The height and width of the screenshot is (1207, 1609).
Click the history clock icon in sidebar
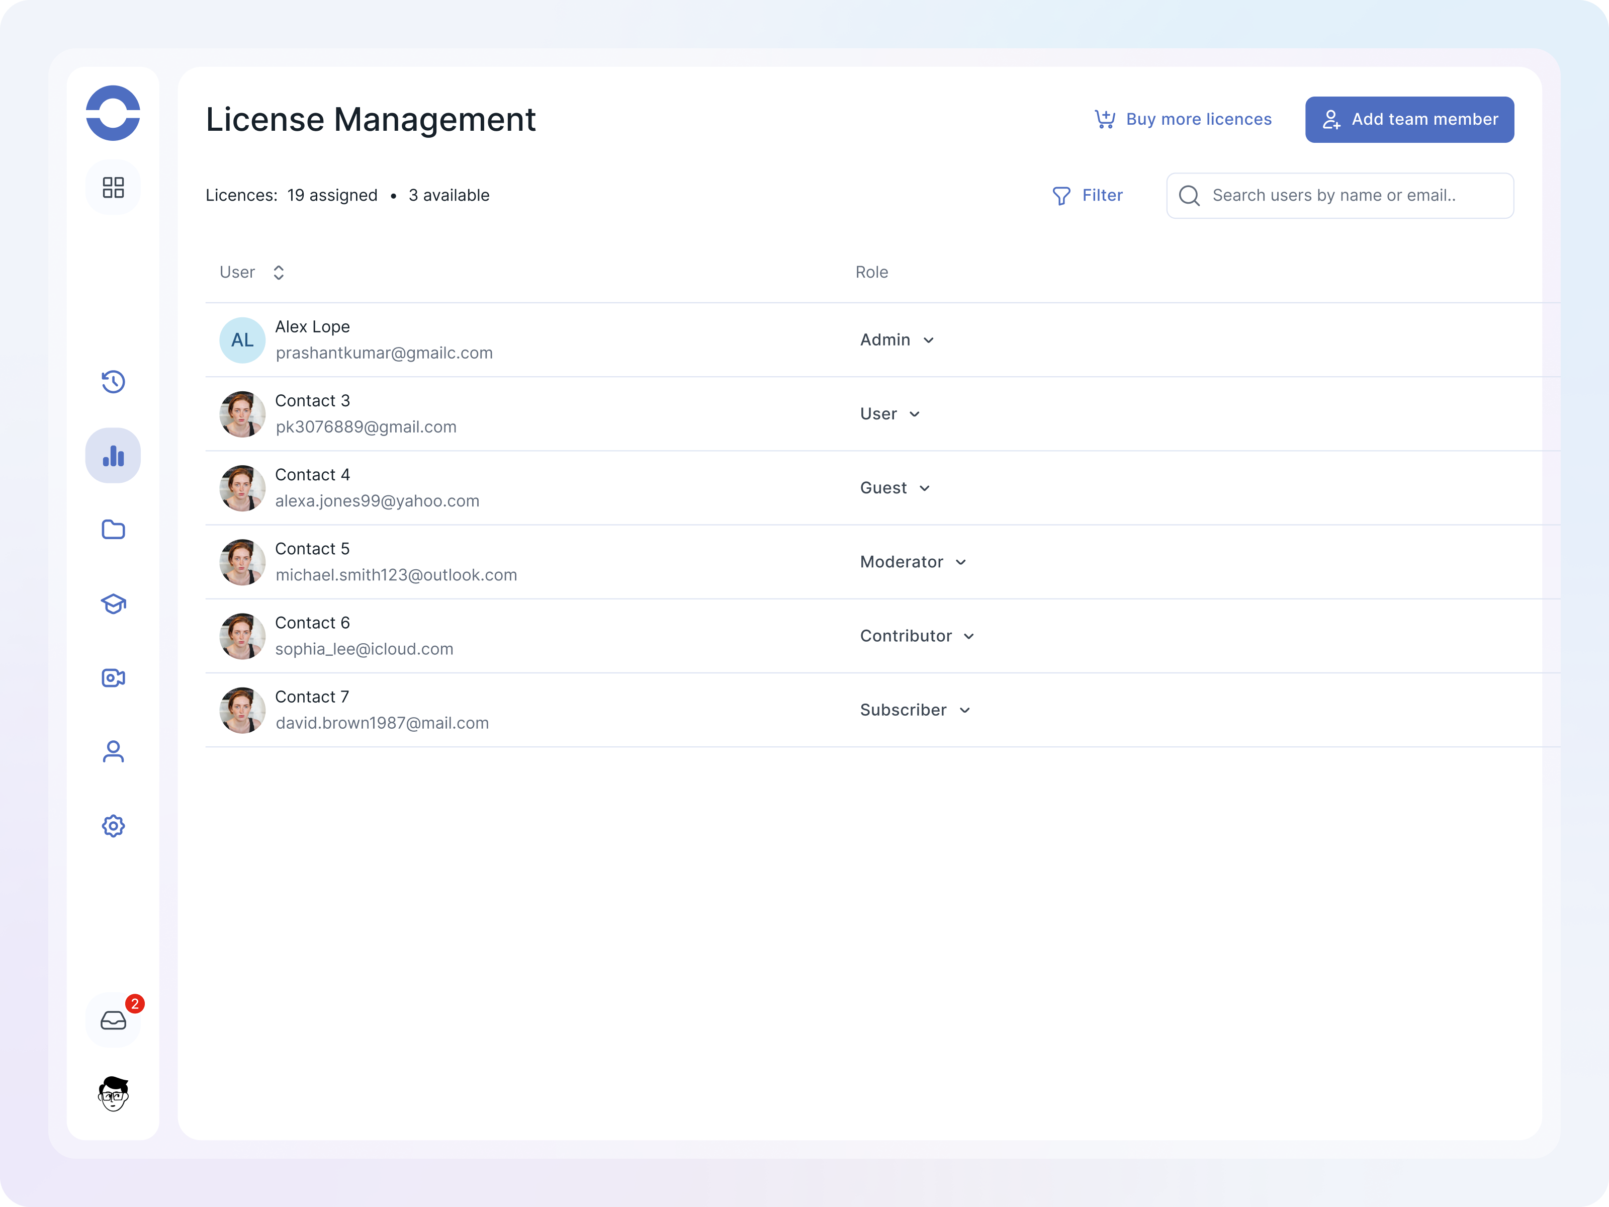point(113,381)
